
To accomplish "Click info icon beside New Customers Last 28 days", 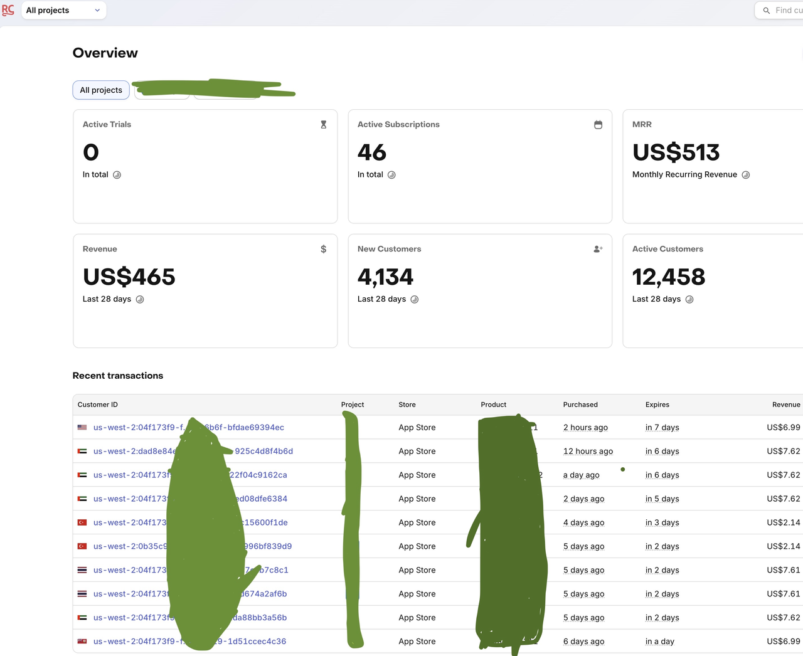I will (x=415, y=299).
